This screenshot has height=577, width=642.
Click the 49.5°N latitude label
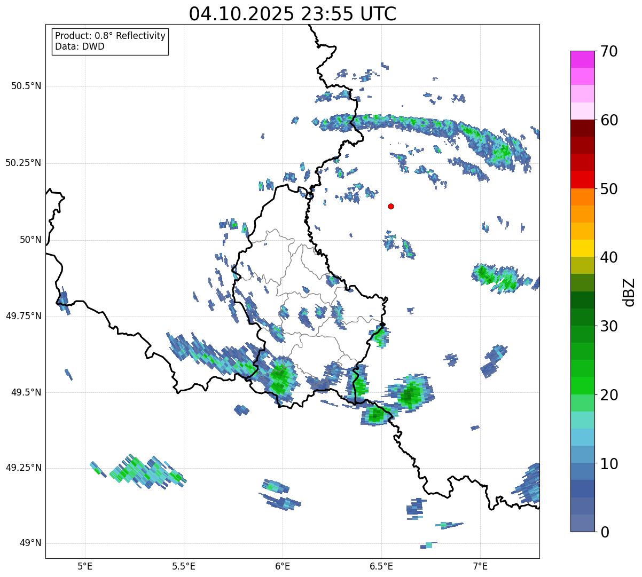tap(26, 392)
